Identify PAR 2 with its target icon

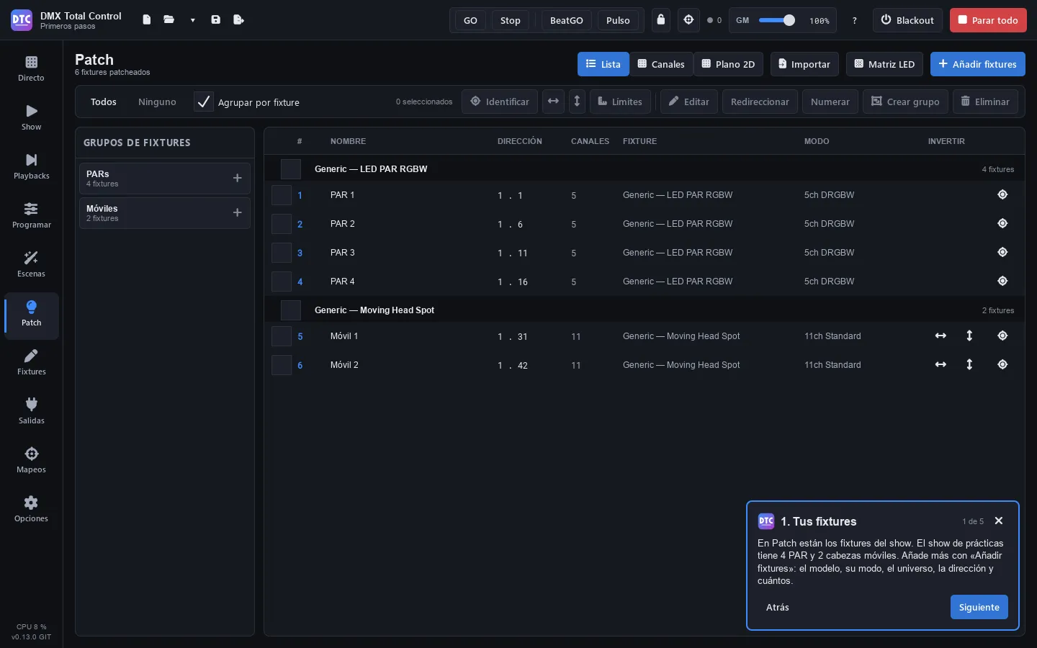(x=1002, y=224)
